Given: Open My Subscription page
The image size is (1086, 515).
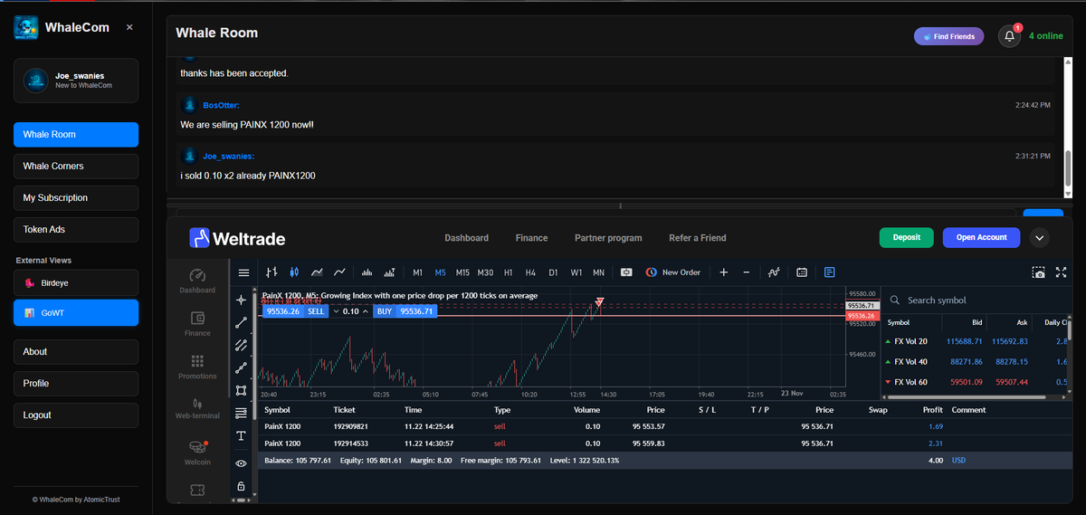Looking at the screenshot, I should point(76,197).
